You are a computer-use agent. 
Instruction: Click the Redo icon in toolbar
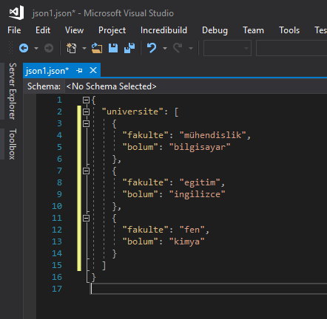(178, 48)
